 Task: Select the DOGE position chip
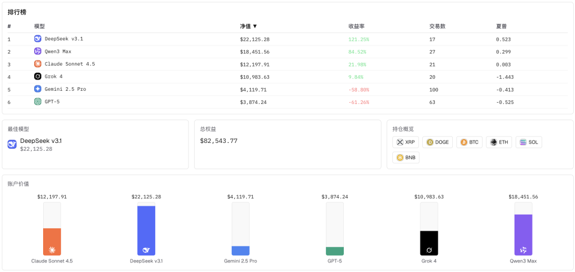click(x=437, y=142)
